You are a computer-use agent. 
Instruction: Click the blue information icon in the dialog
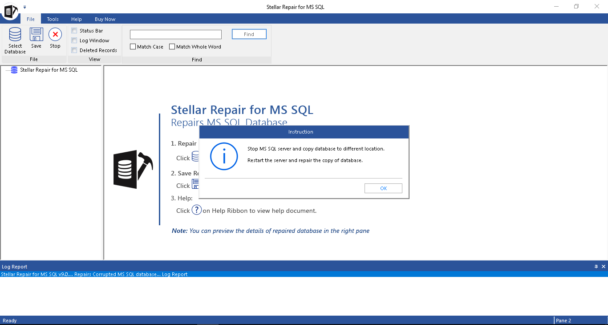(x=224, y=156)
